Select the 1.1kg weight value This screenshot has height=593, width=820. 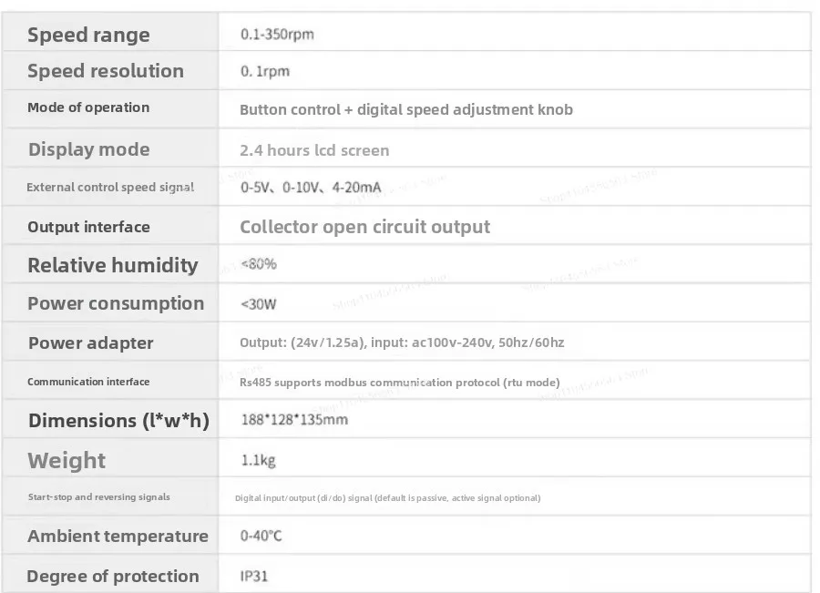[259, 460]
